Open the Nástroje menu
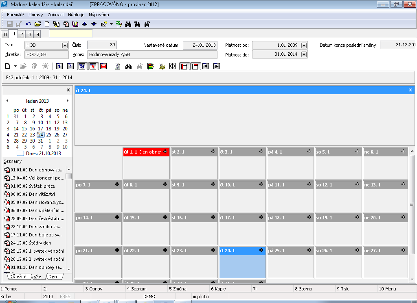Image resolution: width=417 pixels, height=303 pixels. point(77,15)
